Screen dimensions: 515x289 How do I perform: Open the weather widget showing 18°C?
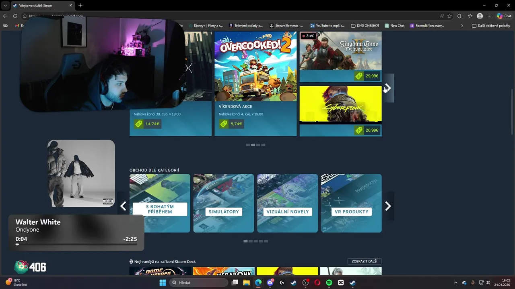coord(16,283)
